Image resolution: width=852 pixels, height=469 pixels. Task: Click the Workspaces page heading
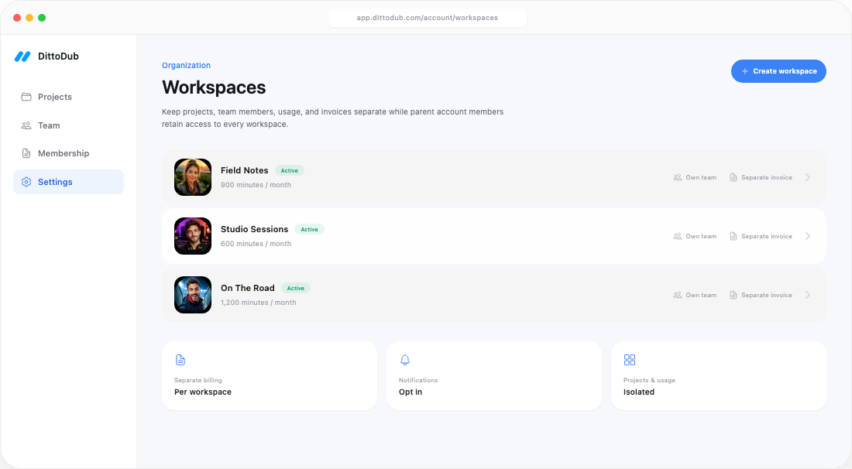coord(214,87)
